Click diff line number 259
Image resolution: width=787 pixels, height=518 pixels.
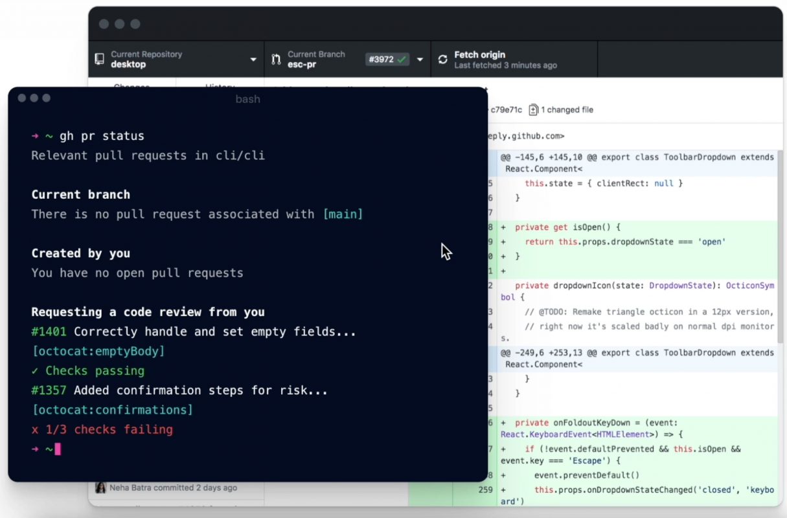pos(484,490)
